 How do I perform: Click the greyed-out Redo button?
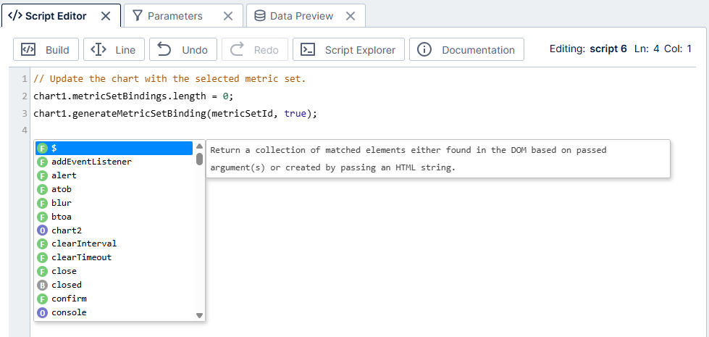coord(255,49)
